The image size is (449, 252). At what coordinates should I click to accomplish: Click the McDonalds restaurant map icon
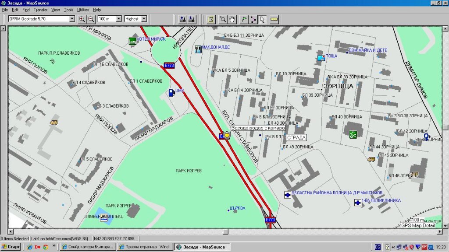coord(198,49)
